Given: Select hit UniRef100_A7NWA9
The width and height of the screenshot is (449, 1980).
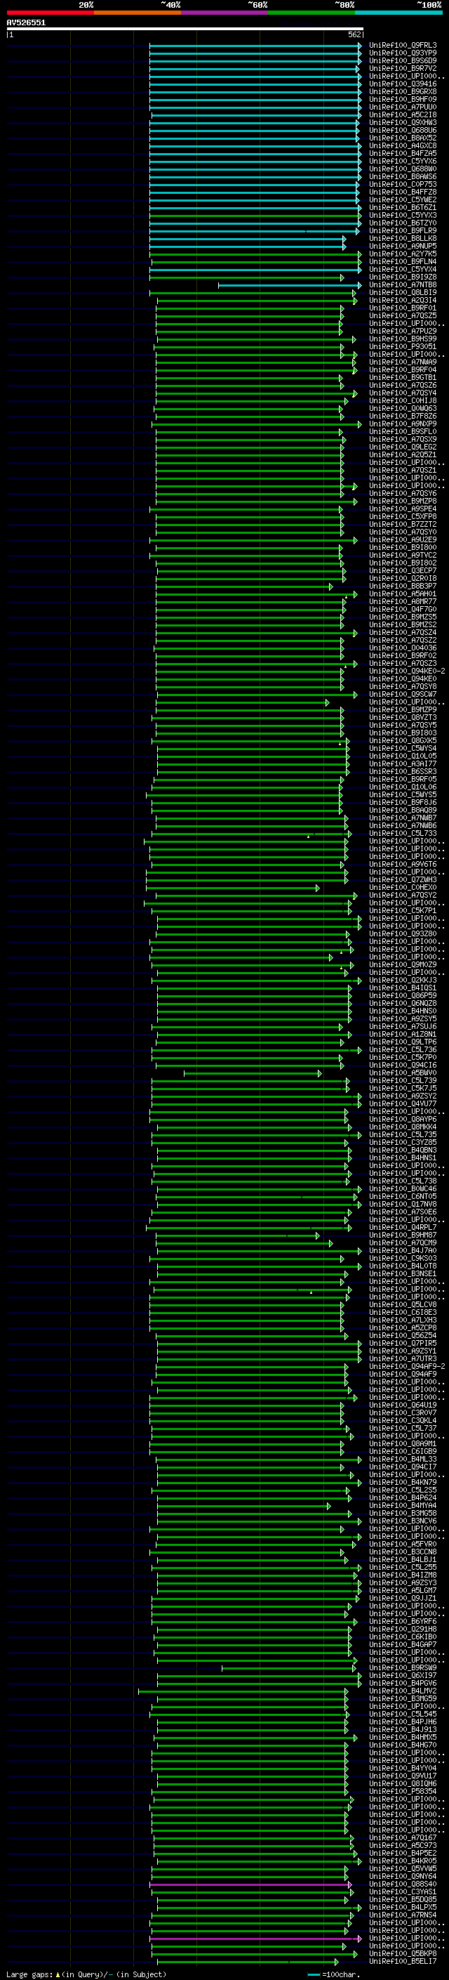Looking at the screenshot, I should [x=403, y=362].
